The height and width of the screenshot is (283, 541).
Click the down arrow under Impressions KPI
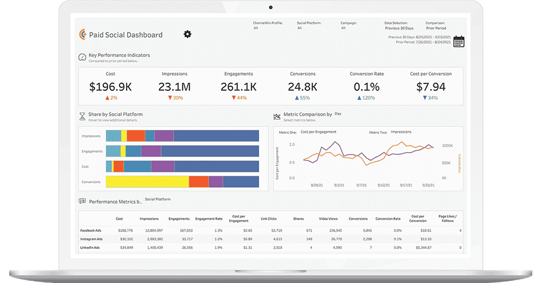click(x=170, y=98)
